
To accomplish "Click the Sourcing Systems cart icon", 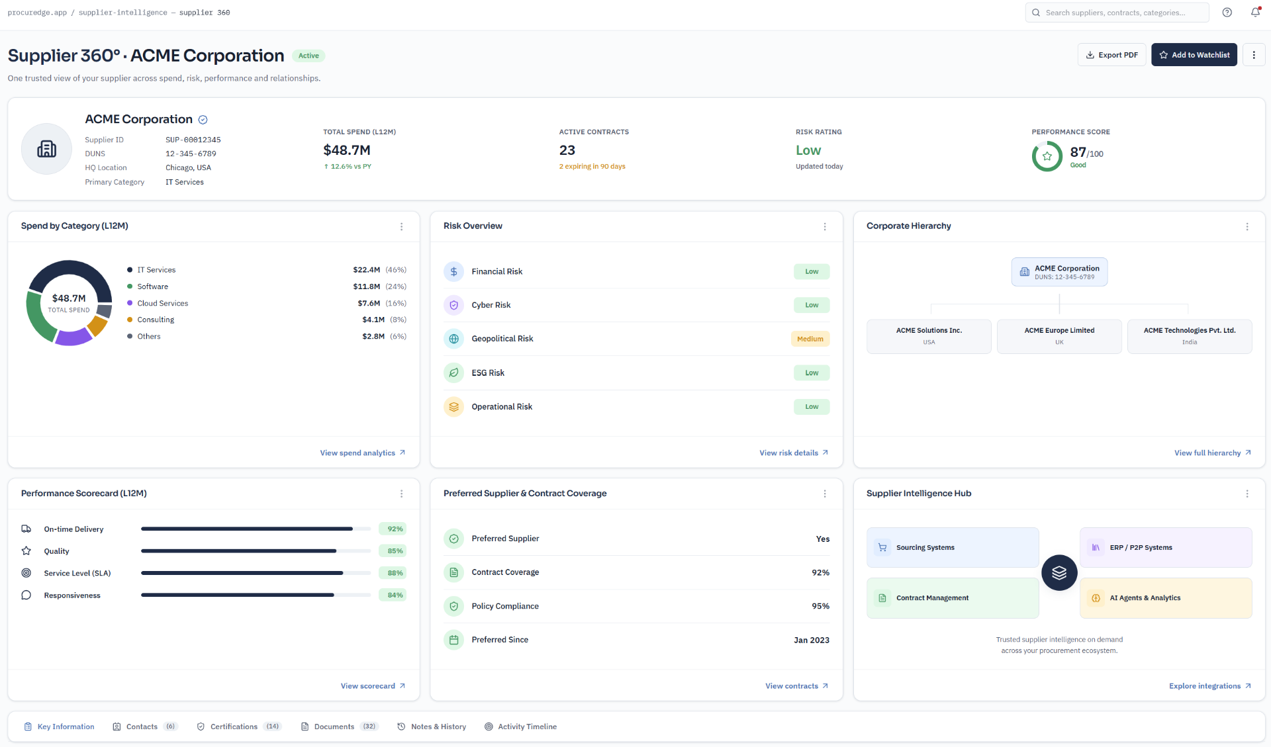I will pos(882,547).
